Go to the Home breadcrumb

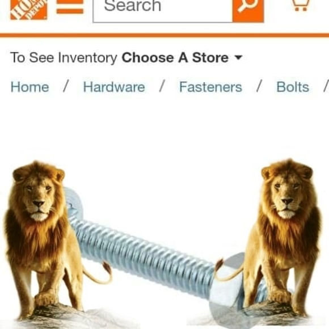(x=30, y=87)
